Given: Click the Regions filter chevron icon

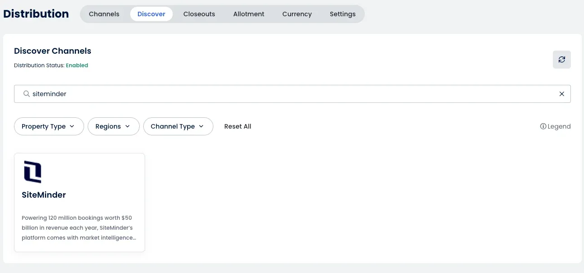Looking at the screenshot, I should click(127, 126).
